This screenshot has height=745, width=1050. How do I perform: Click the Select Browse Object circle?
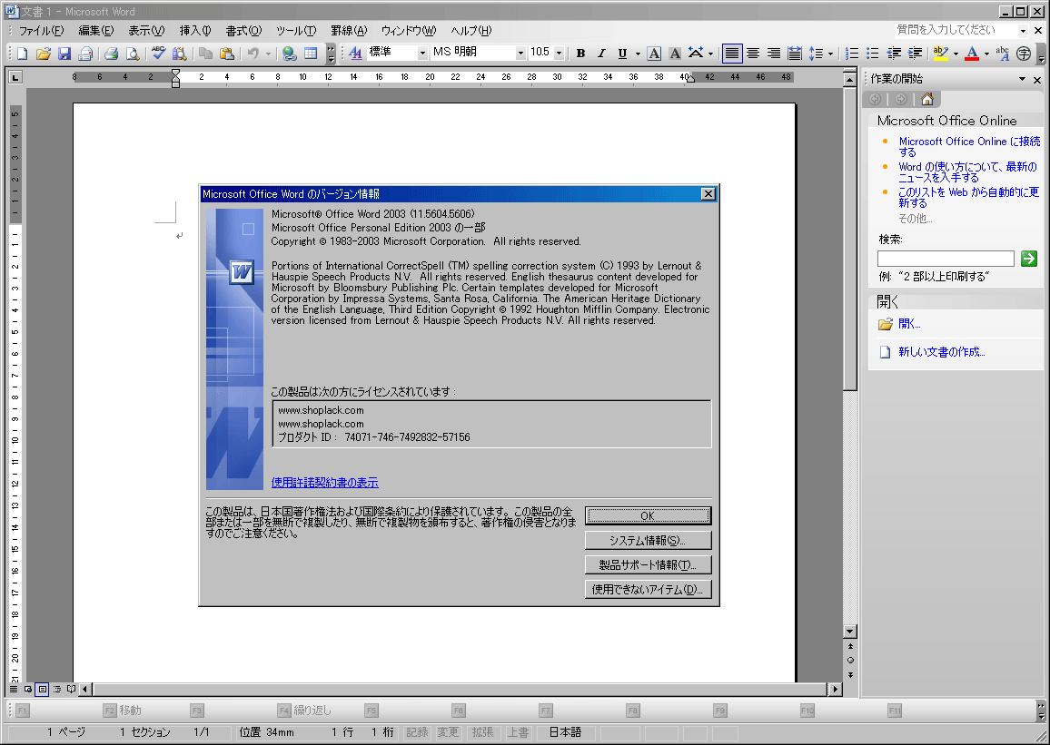pos(850,660)
